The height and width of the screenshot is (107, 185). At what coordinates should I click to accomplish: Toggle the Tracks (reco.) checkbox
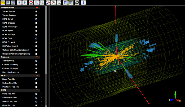pos(36,61)
